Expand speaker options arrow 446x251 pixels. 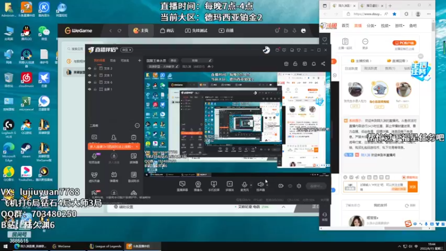pos(267,185)
